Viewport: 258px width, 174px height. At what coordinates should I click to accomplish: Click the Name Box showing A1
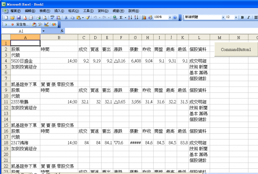click(x=21, y=31)
